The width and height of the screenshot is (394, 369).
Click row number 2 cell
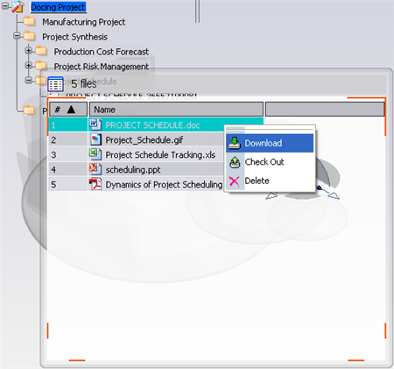pyautogui.click(x=68, y=140)
